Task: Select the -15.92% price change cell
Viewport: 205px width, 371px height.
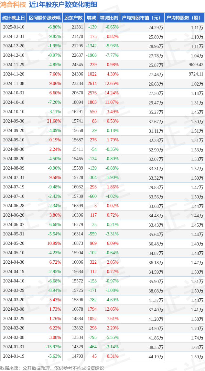Action: point(45,347)
